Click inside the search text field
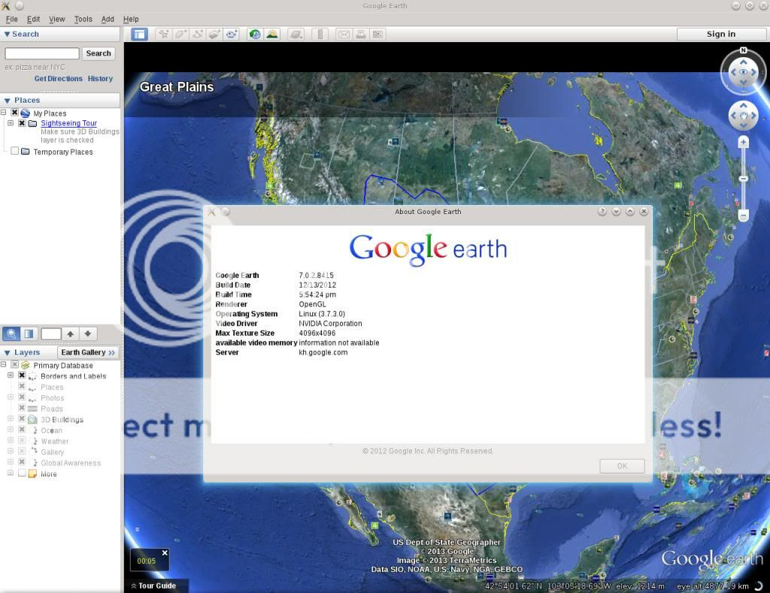The image size is (770, 593). (42, 53)
